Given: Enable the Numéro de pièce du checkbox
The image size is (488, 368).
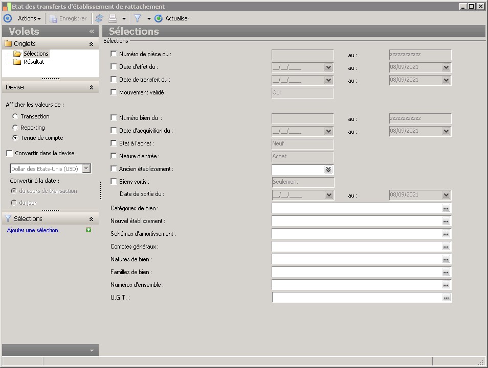Looking at the screenshot, I should click(114, 54).
